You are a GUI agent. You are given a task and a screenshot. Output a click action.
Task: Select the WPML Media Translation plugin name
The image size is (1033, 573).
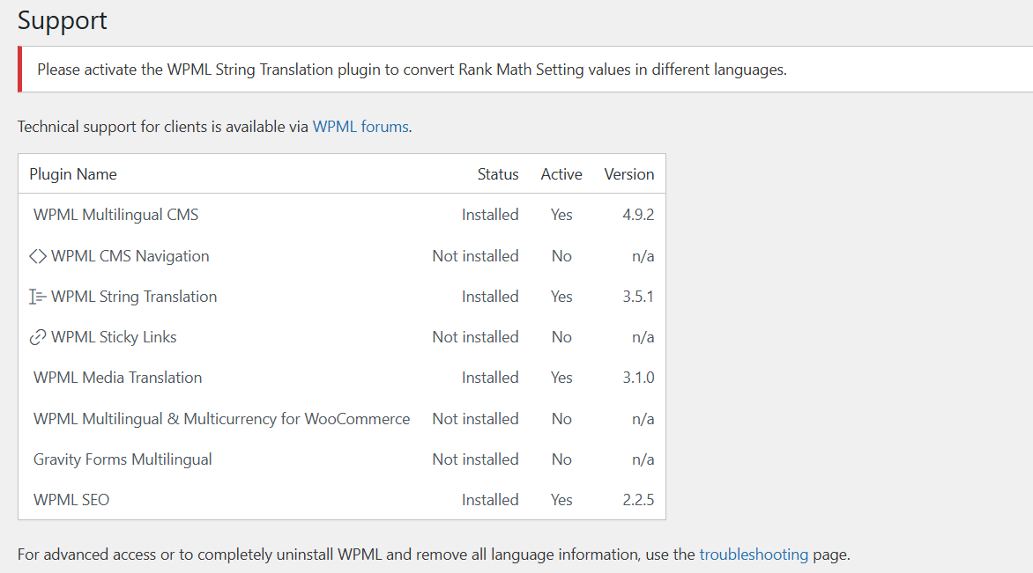tap(118, 378)
